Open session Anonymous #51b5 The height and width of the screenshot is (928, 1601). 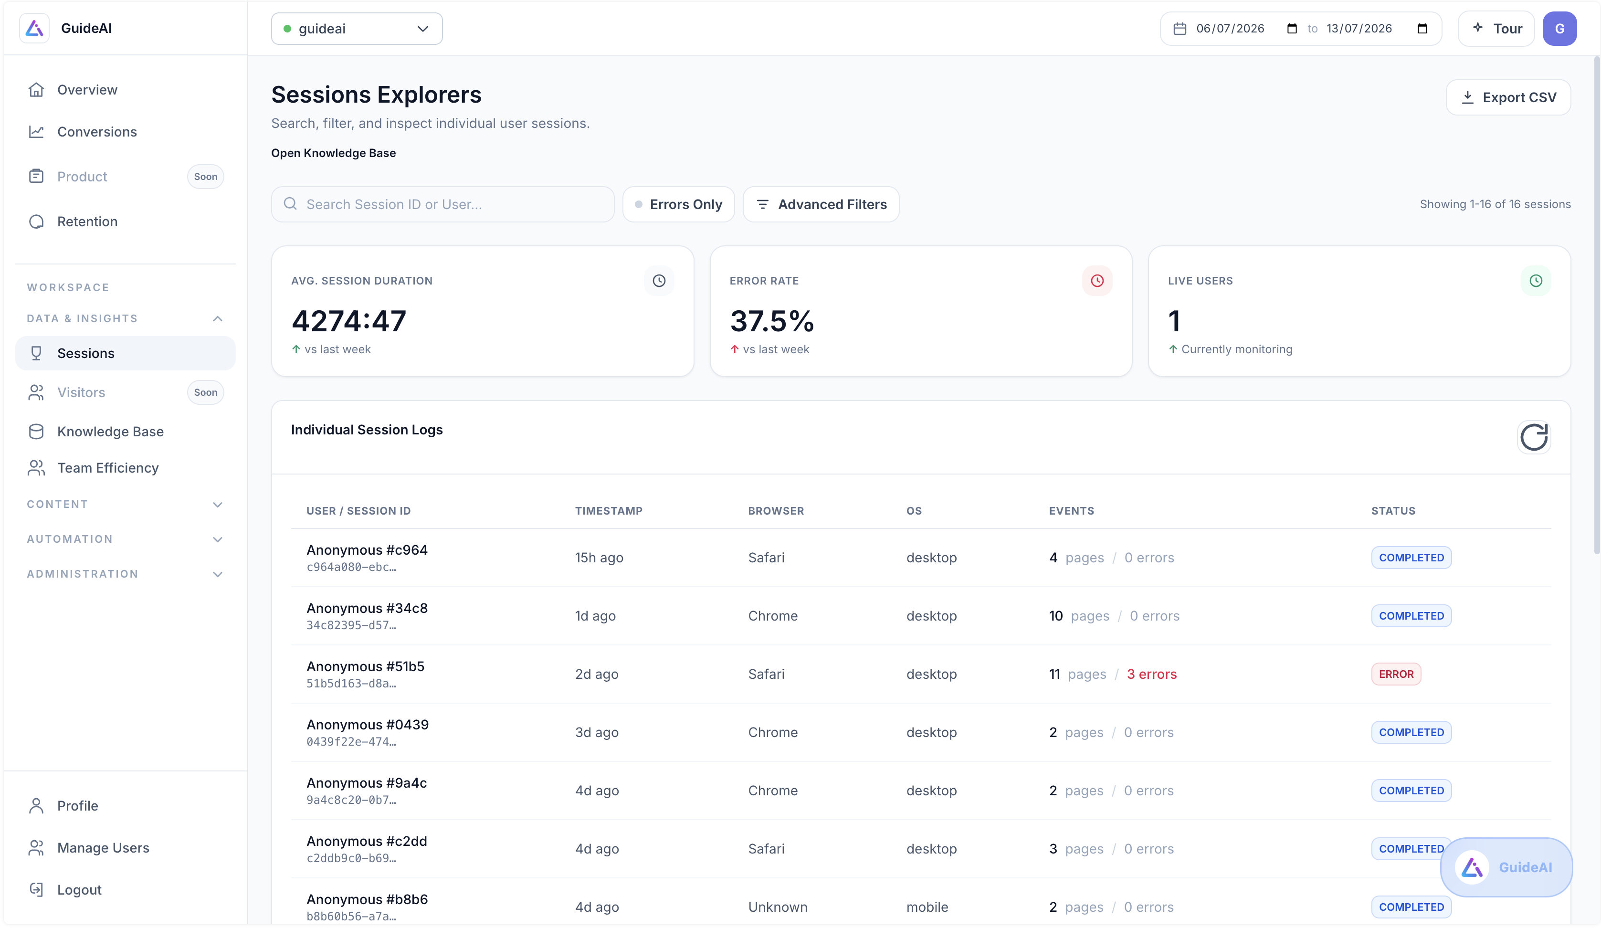[x=921, y=674]
